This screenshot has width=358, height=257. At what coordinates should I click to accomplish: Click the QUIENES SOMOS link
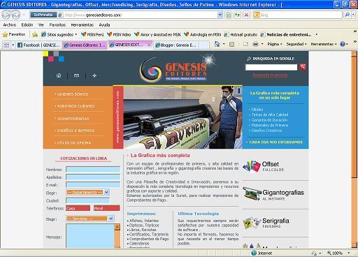tap(73, 94)
